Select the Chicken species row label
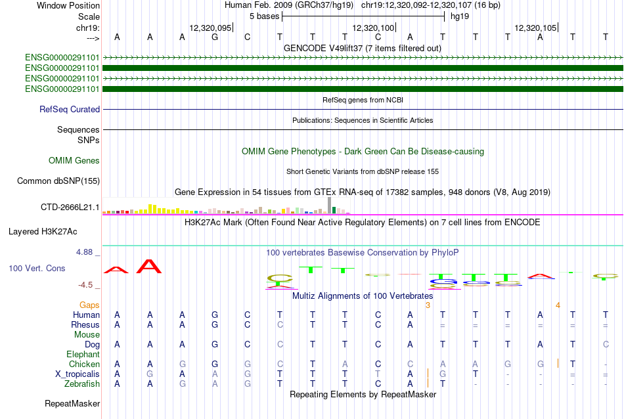 pos(84,364)
